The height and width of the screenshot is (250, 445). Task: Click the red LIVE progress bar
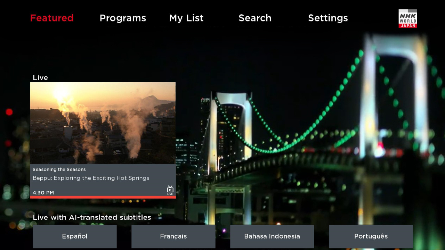click(103, 197)
